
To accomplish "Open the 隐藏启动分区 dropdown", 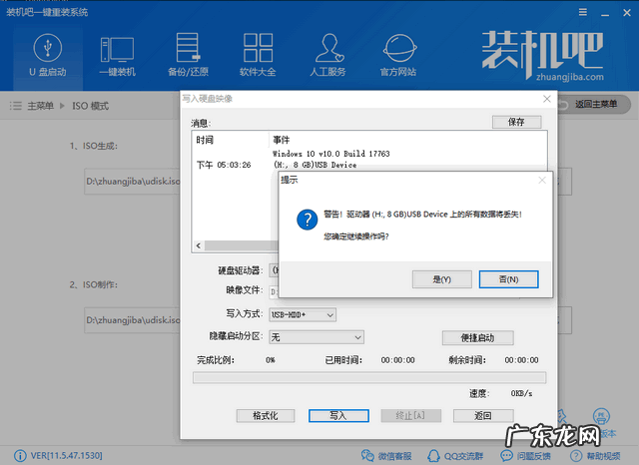I will 317,337.
